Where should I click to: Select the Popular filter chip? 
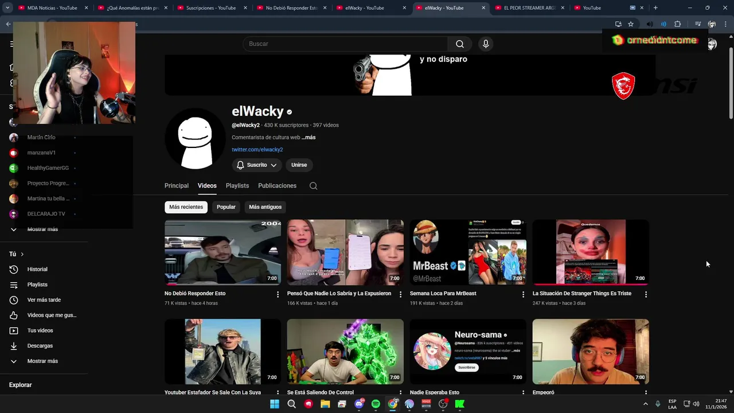click(x=226, y=207)
